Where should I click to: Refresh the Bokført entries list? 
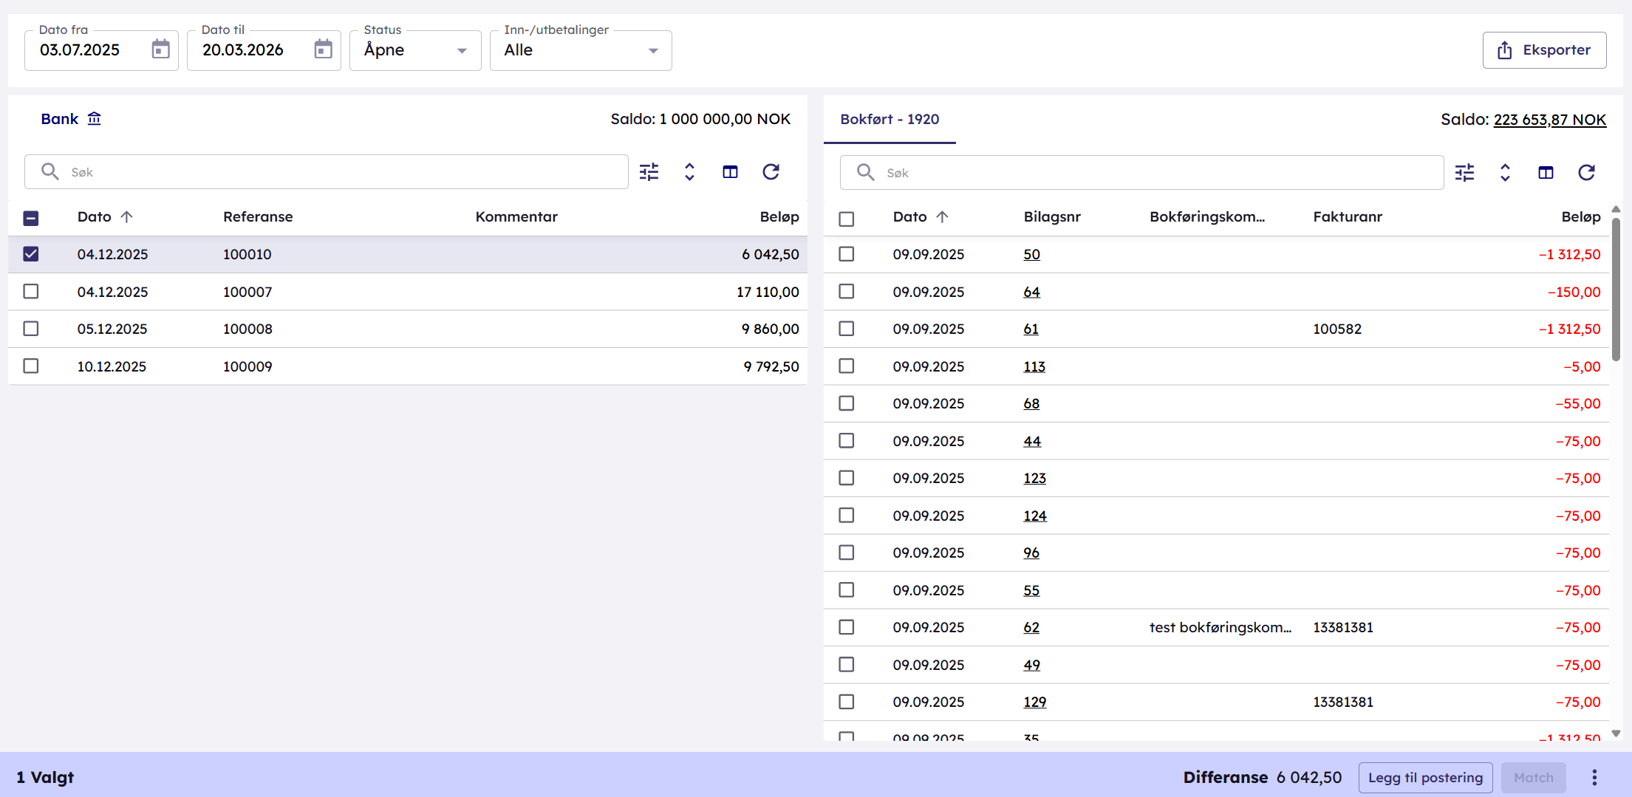coord(1586,173)
